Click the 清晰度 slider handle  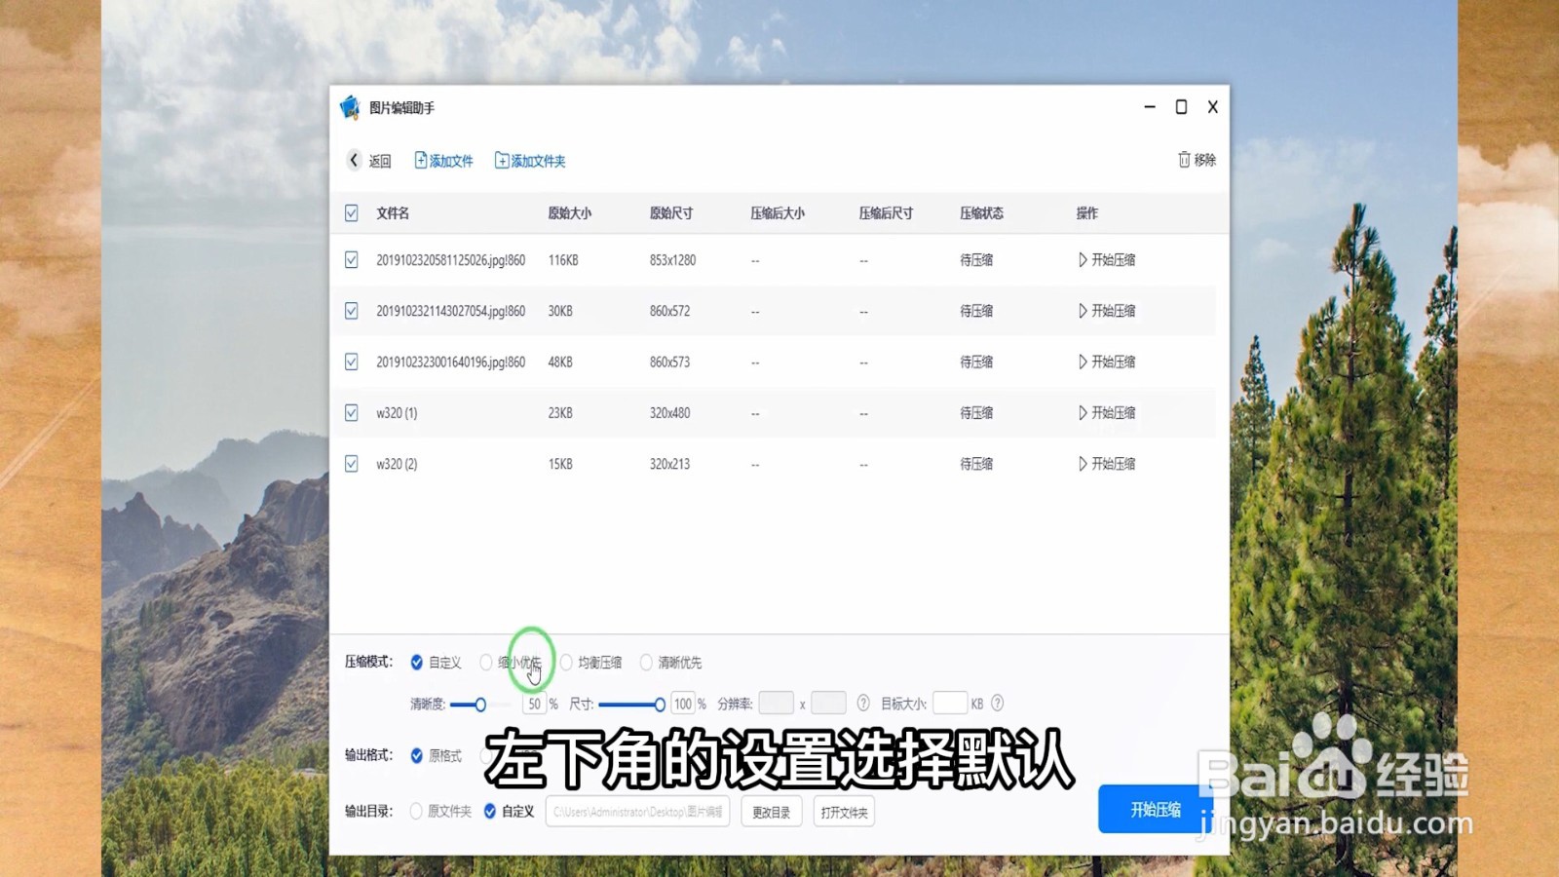tap(481, 703)
